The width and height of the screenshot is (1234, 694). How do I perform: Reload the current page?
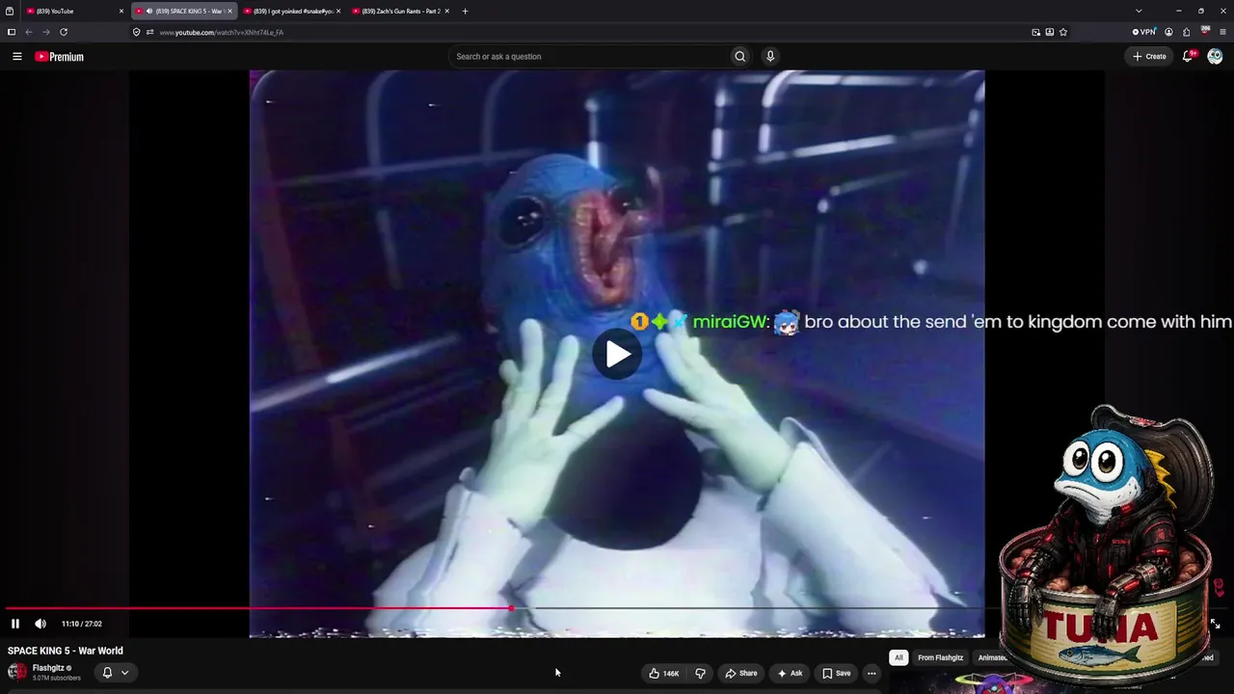point(64,32)
